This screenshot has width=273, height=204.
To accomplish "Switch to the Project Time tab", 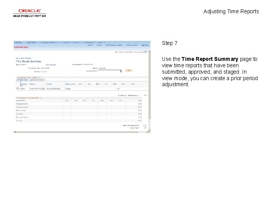I will [22, 80].
